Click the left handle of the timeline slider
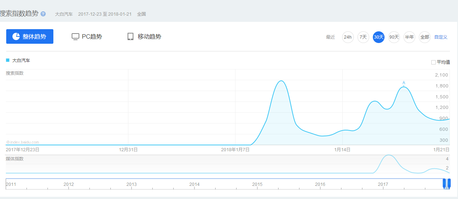This screenshot has width=458, height=199. tap(444, 183)
